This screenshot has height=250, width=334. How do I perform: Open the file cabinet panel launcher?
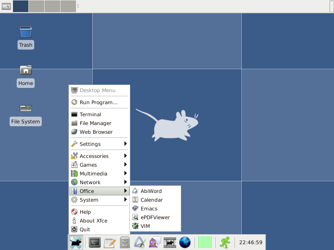tap(125, 242)
